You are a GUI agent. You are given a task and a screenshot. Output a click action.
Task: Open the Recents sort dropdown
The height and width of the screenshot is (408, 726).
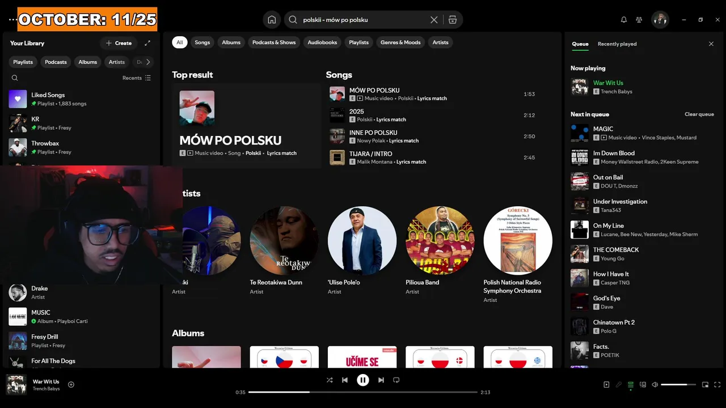[137, 78]
